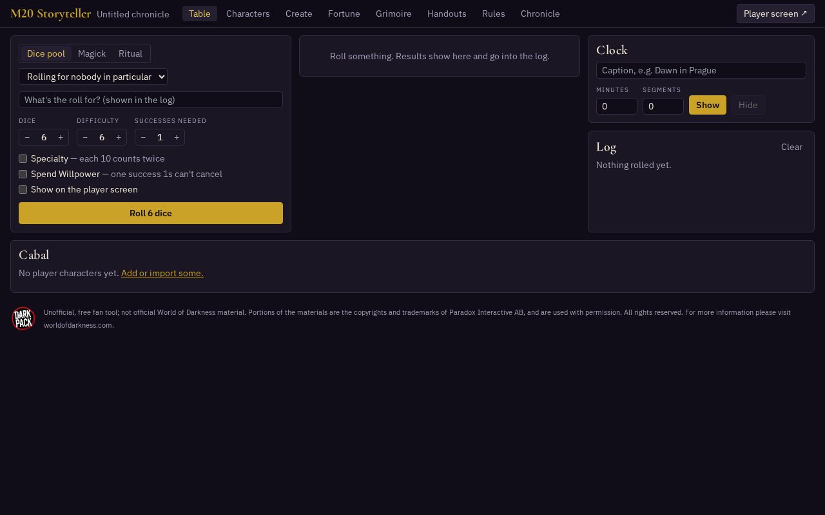Click the Dice value 6 field
This screenshot has width=825, height=515.
coord(44,137)
